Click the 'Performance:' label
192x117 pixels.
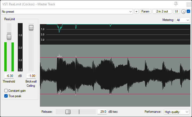(153, 112)
